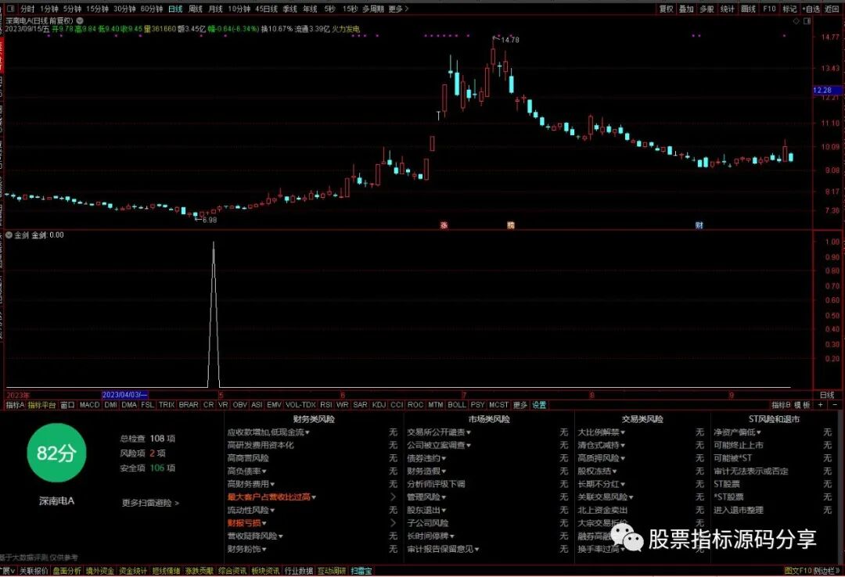Select the KDJ indicator

(x=379, y=404)
